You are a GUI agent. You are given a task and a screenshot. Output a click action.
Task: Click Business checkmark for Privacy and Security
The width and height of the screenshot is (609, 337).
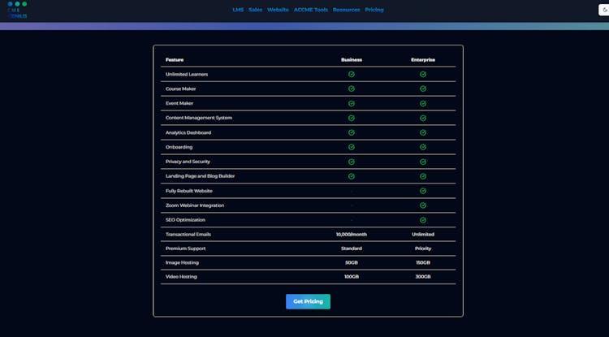352,162
